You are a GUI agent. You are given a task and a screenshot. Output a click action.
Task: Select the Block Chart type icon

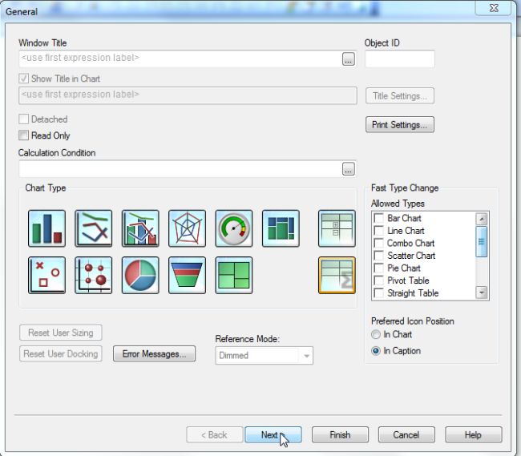click(x=234, y=276)
